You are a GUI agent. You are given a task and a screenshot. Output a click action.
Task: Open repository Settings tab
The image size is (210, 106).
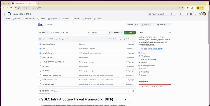click(x=98, y=19)
